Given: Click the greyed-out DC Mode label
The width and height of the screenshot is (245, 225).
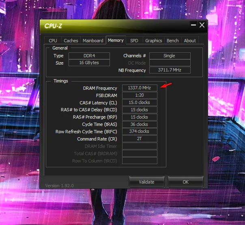Looking at the screenshot, I should (x=137, y=63).
